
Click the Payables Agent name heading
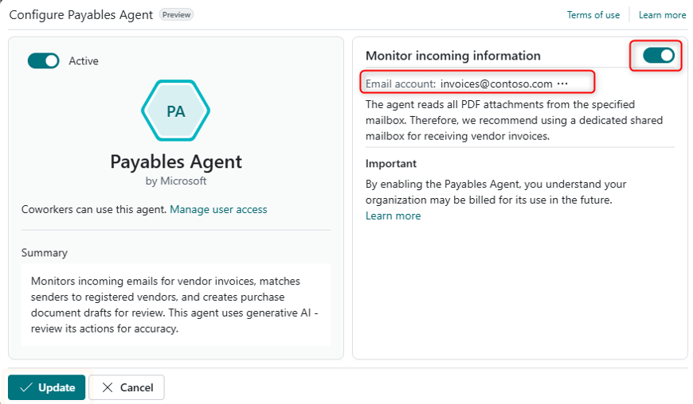coord(175,162)
